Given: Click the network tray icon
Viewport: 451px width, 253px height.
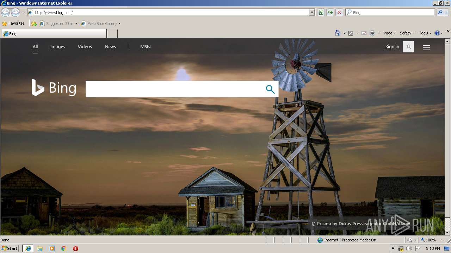Looking at the screenshot, I should 401,248.
